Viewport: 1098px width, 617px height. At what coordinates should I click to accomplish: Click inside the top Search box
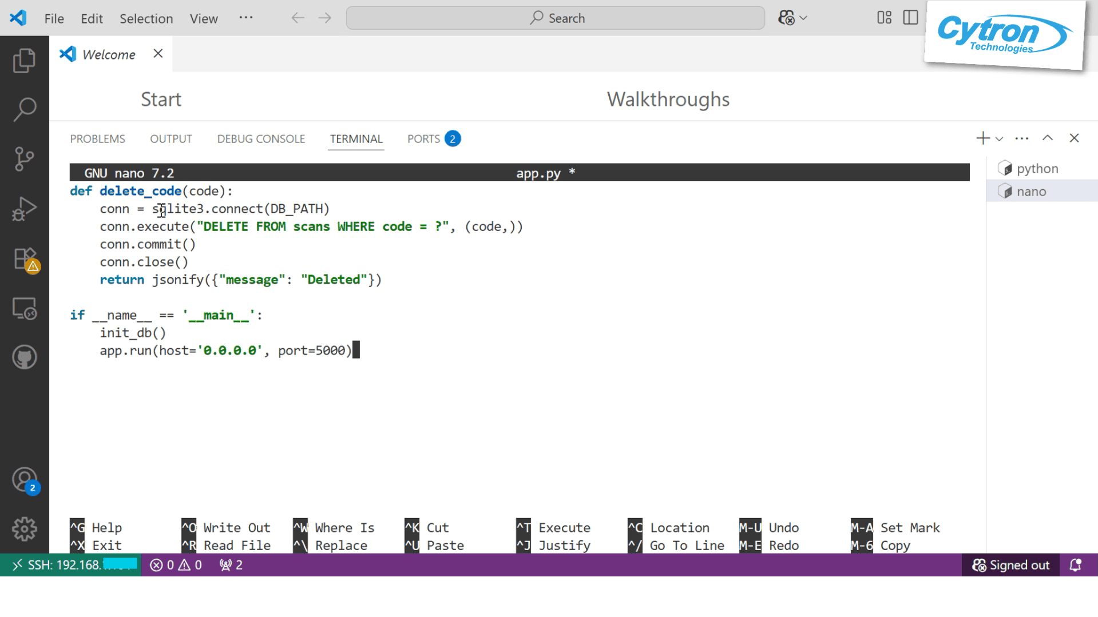[554, 18]
